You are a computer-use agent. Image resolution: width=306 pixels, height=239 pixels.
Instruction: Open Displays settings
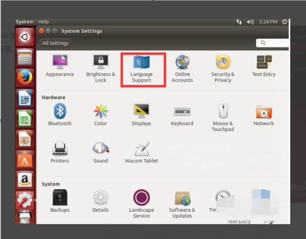(141, 115)
